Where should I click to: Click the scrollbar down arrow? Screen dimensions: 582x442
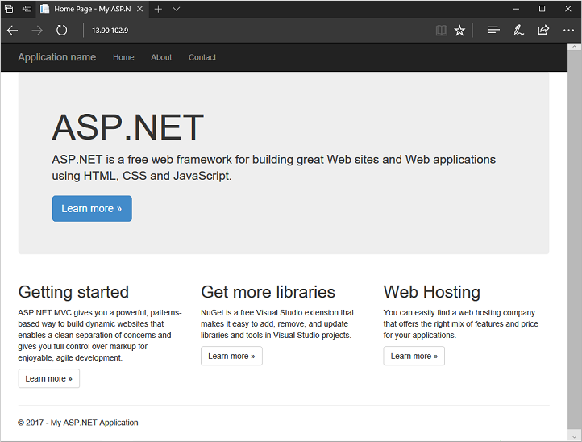(574, 436)
